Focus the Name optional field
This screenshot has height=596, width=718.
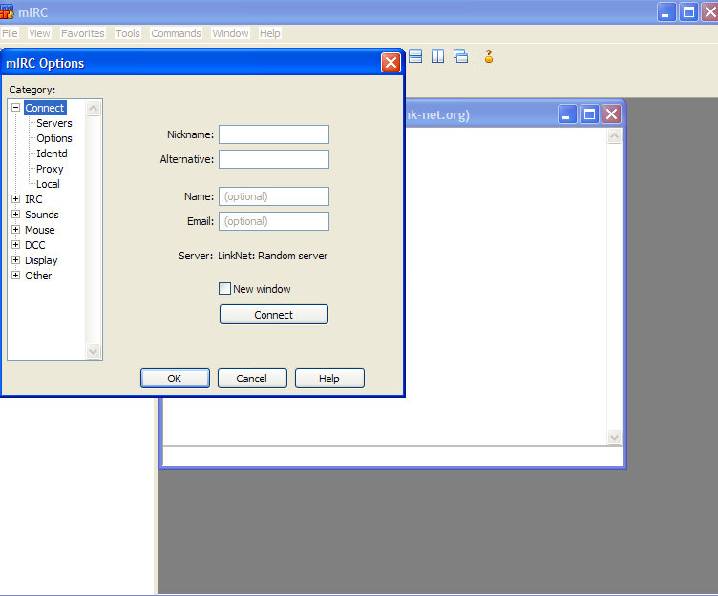pyautogui.click(x=274, y=196)
